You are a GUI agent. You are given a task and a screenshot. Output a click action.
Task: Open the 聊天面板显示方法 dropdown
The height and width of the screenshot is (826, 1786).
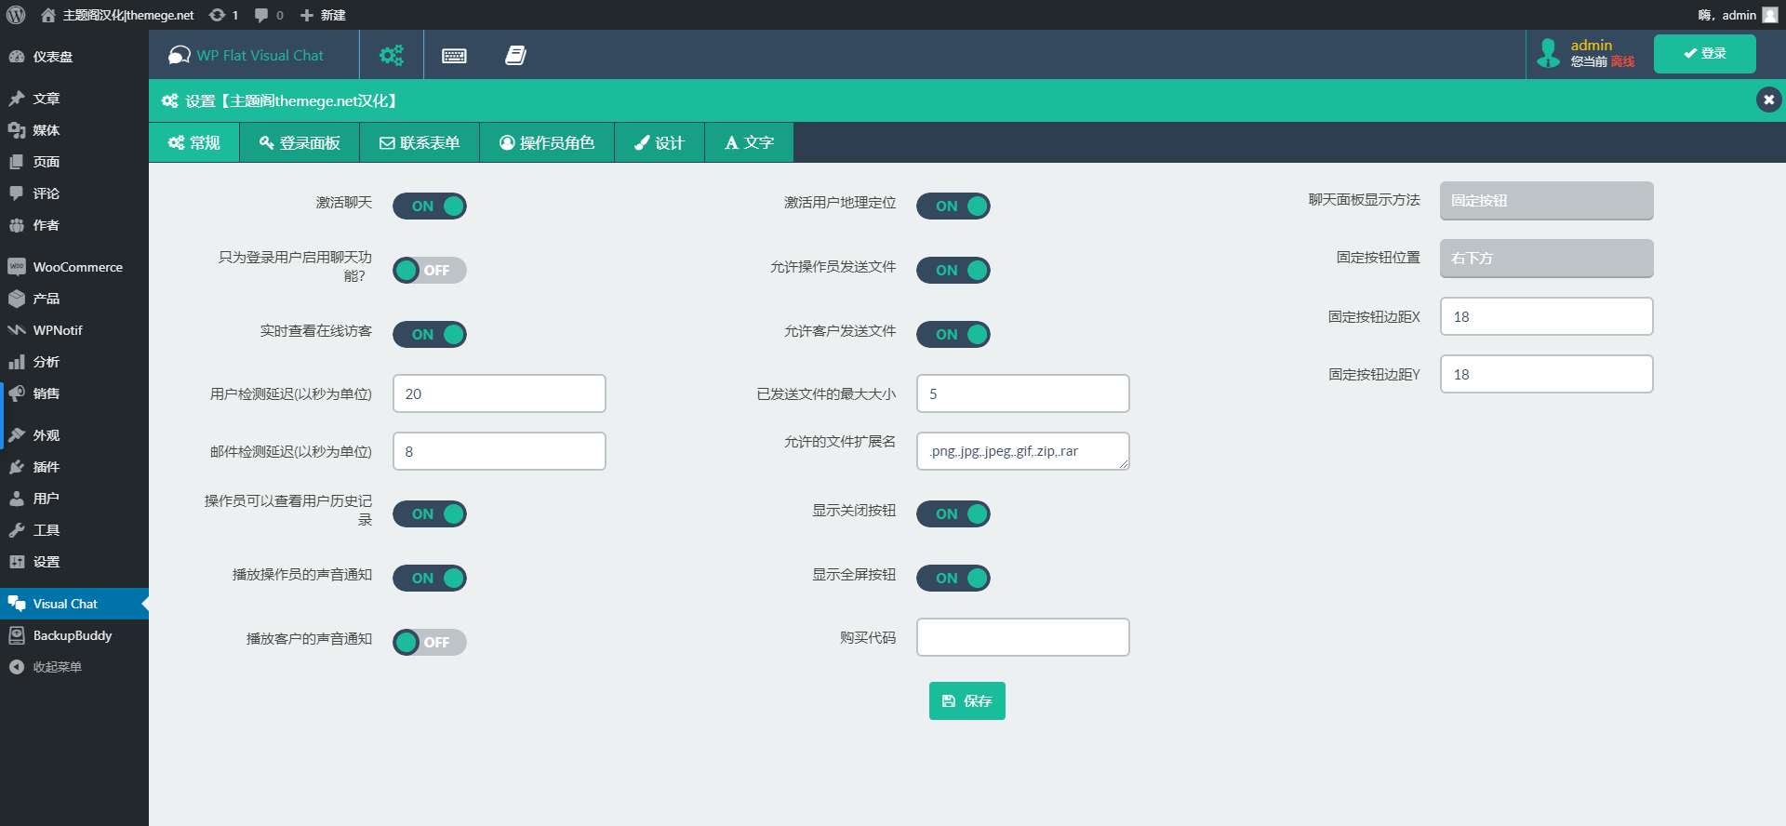pos(1546,201)
